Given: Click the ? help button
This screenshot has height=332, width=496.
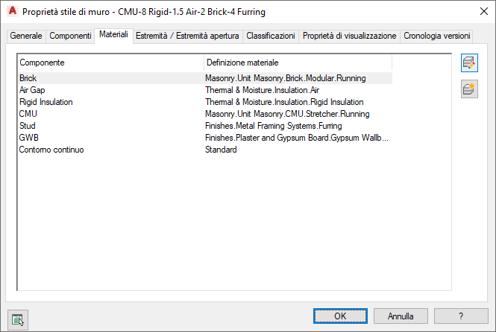Looking at the screenshot, I should [x=461, y=316].
